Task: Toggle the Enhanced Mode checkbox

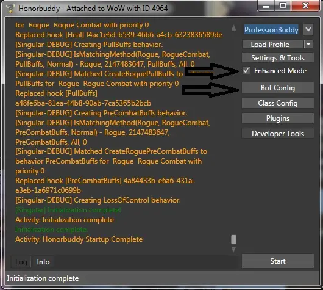Action: pos(246,71)
